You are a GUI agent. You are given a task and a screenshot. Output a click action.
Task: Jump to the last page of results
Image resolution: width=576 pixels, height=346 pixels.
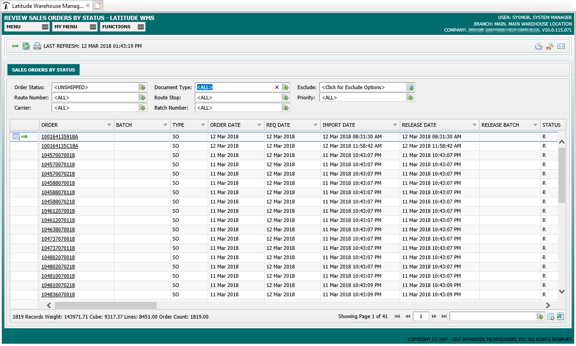pos(444,316)
